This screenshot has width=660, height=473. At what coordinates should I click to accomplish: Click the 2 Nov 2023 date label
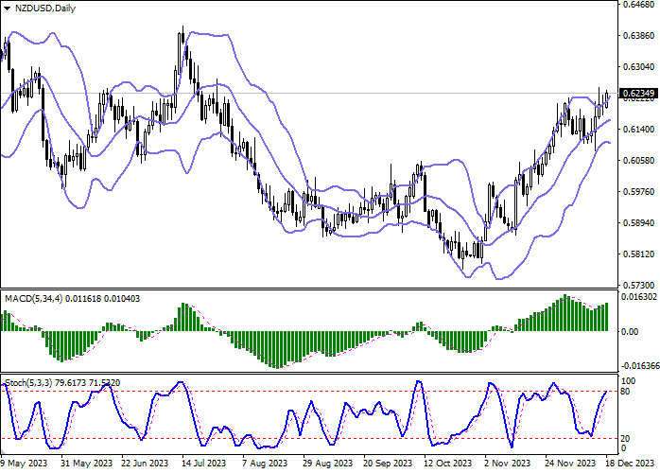click(x=507, y=464)
